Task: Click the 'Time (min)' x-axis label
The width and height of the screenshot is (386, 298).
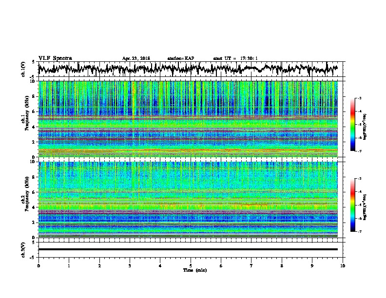Action: click(x=195, y=270)
